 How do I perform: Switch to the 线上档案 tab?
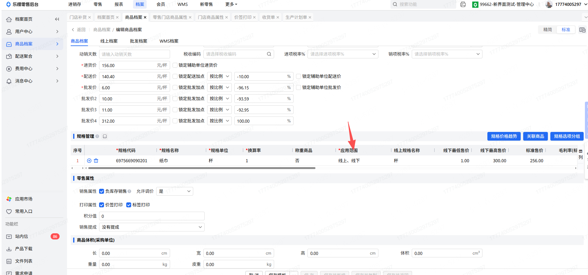(x=109, y=41)
